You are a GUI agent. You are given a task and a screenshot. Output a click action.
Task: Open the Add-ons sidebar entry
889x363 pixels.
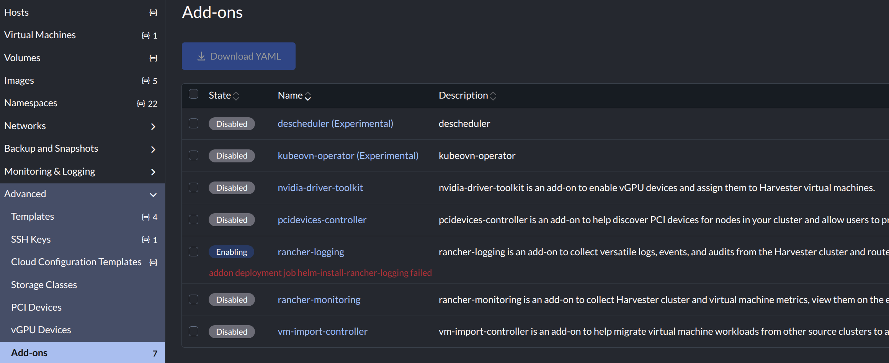click(29, 352)
